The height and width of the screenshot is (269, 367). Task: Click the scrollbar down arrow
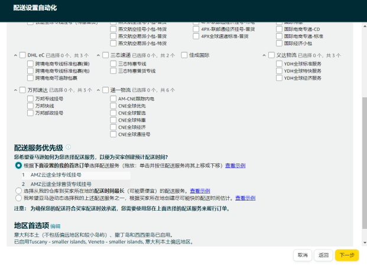click(365, 242)
